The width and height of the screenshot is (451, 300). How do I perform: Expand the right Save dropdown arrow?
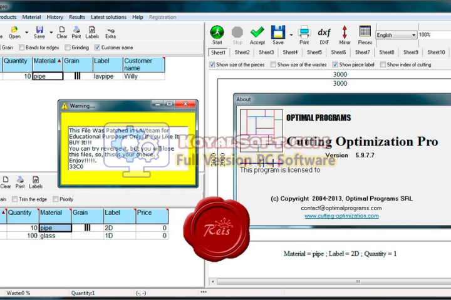tap(291, 35)
